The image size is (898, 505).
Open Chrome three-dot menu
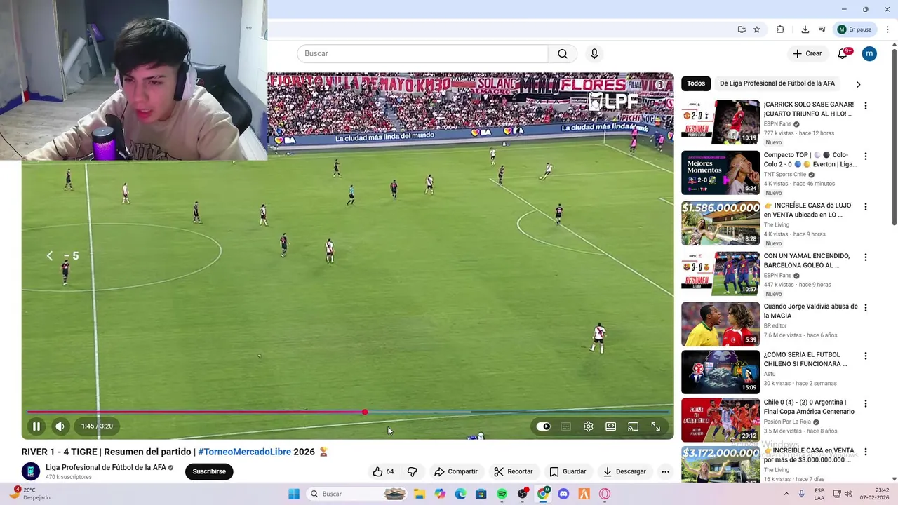[x=887, y=29]
